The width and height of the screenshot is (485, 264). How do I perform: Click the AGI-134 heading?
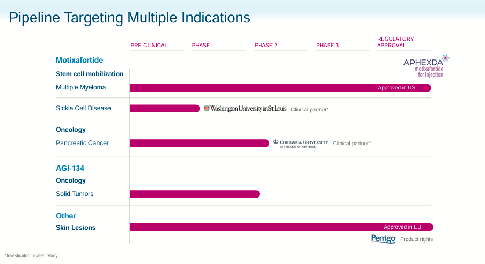point(70,168)
